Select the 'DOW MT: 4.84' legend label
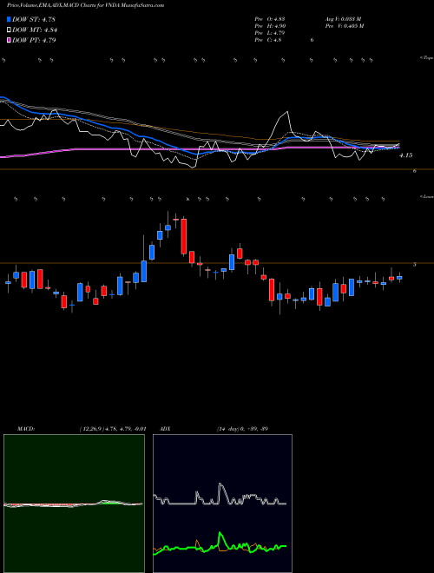This screenshot has height=573, width=434. click(x=35, y=30)
